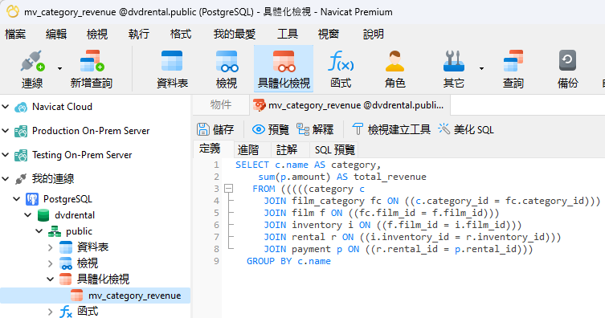Select Testing On-Prem Server in tree
Image resolution: width=605 pixels, height=318 pixels.
tap(82, 154)
